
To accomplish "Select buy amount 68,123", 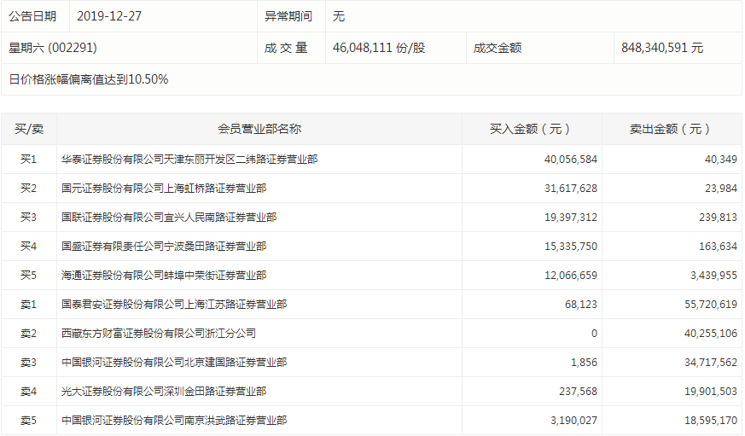I will (x=581, y=304).
